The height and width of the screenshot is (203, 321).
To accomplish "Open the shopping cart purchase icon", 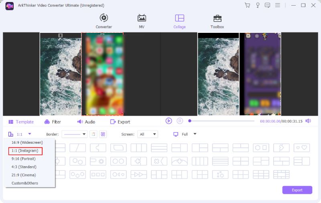I will 247,5.
